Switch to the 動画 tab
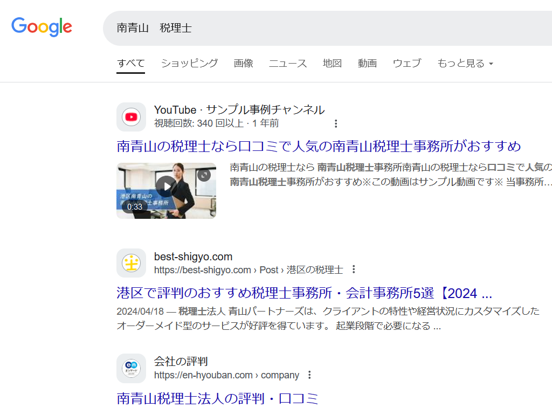 point(367,64)
